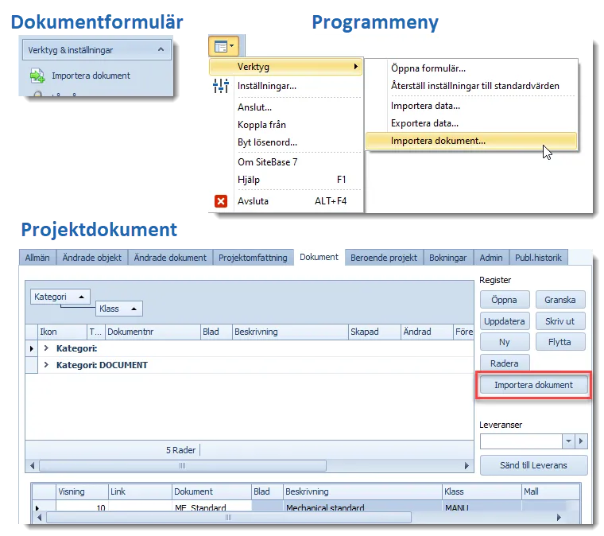The height and width of the screenshot is (536, 604).
Task: Click the Visning column header
Action: pos(82,491)
